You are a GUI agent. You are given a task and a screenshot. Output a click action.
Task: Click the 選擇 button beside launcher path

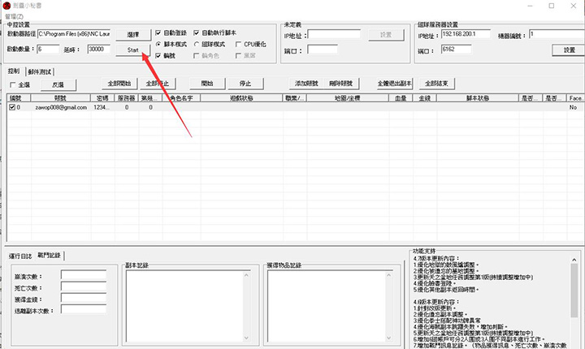coord(133,35)
